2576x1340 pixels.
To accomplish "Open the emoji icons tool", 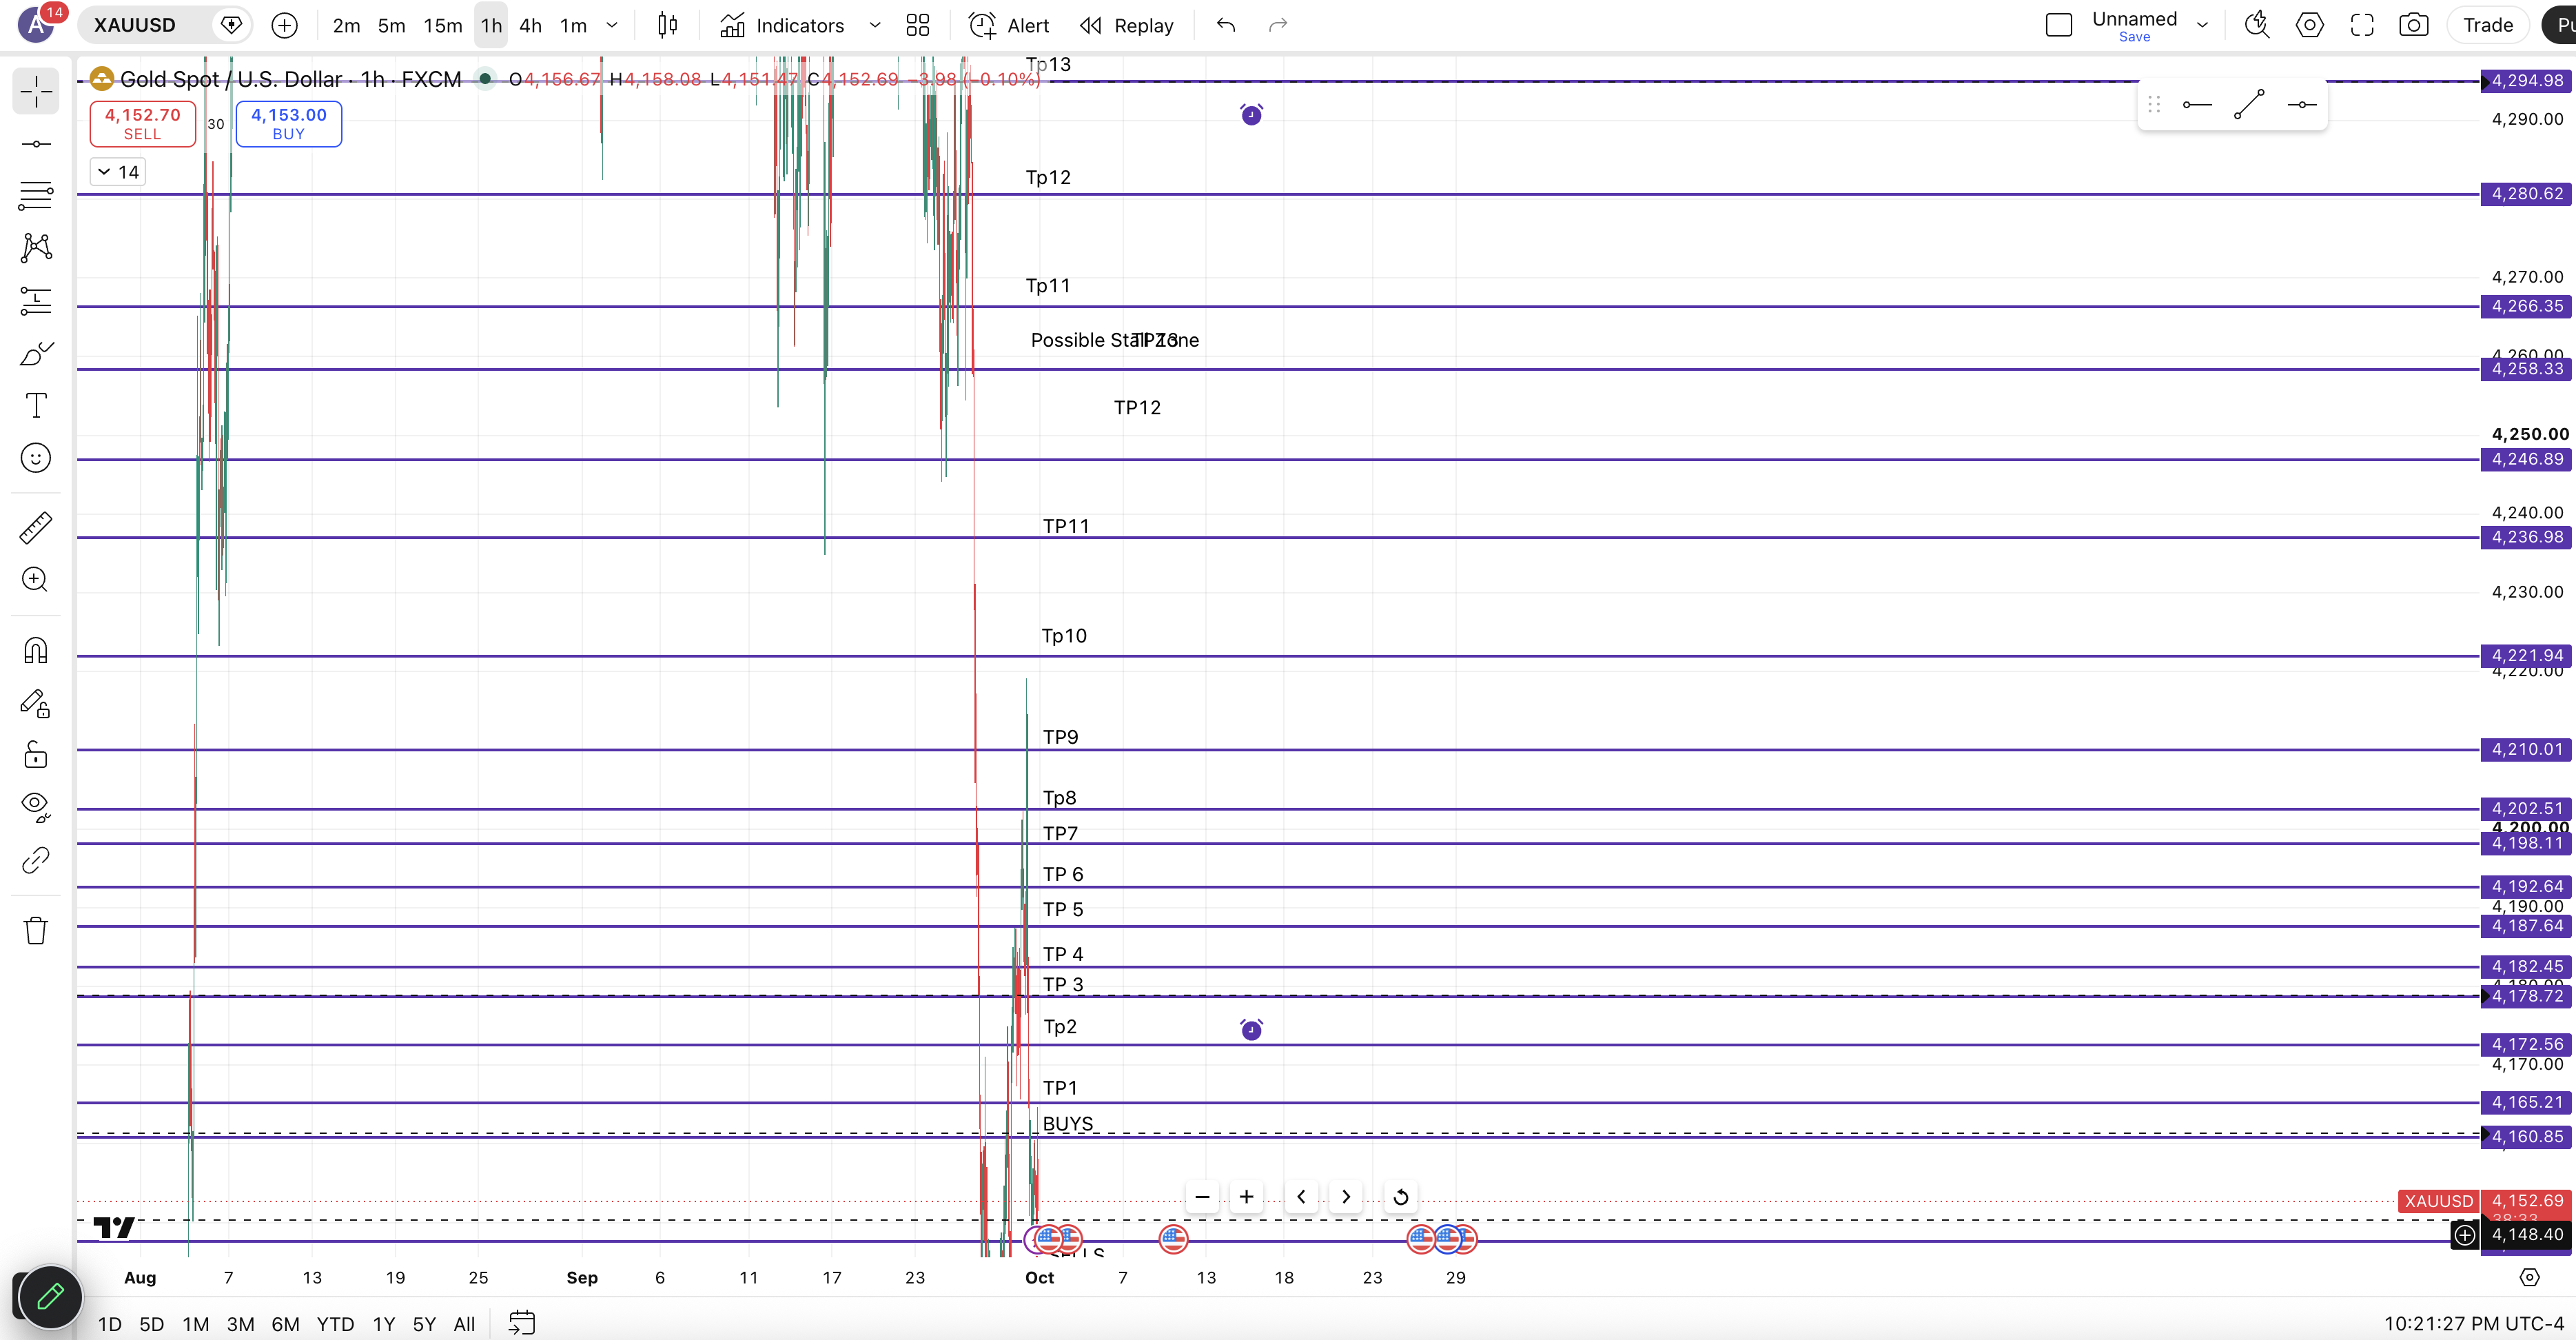I will coord(36,458).
